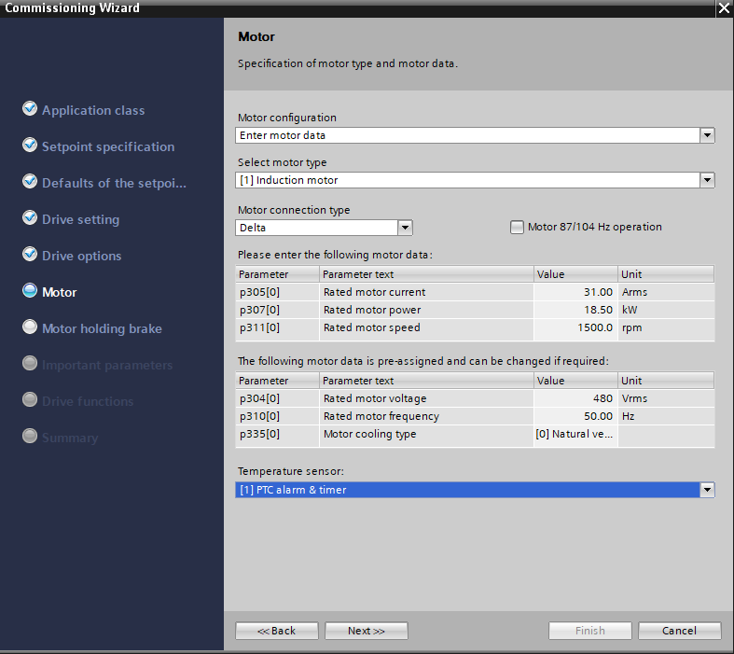This screenshot has width=734, height=654.
Task: Cancel the commissioning wizard
Action: tap(679, 631)
